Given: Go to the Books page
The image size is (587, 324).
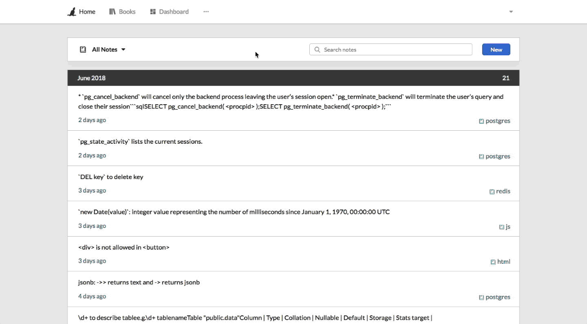Looking at the screenshot, I should [x=127, y=11].
